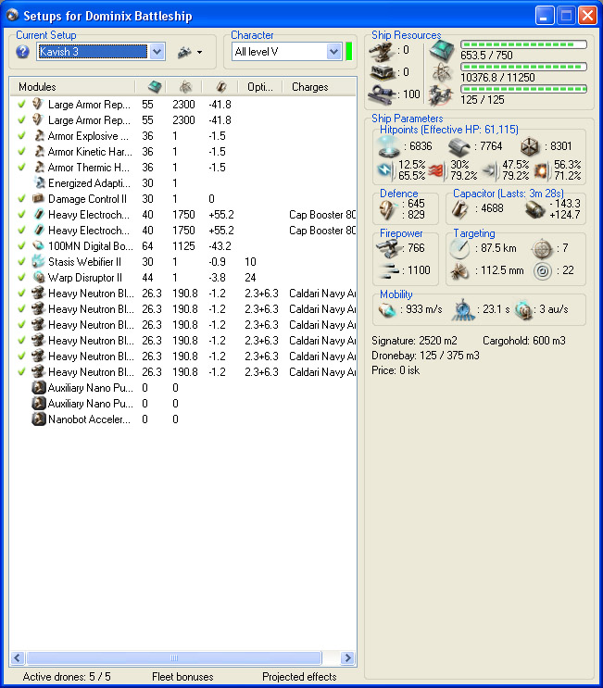Click the launcher hardpoints icon in Ship Resources
603x688 pixels.
[x=382, y=72]
